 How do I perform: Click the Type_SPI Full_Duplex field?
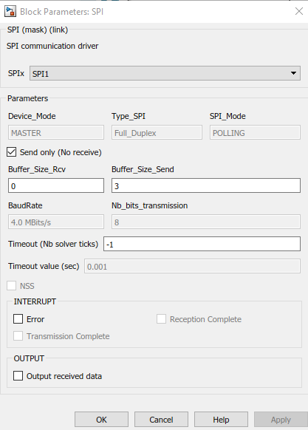point(157,132)
